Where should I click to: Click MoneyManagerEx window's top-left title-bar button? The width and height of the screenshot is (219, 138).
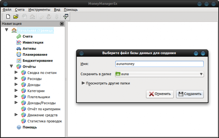tap(5, 4)
